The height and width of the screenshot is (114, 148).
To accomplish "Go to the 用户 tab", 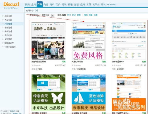I will coord(52,4).
